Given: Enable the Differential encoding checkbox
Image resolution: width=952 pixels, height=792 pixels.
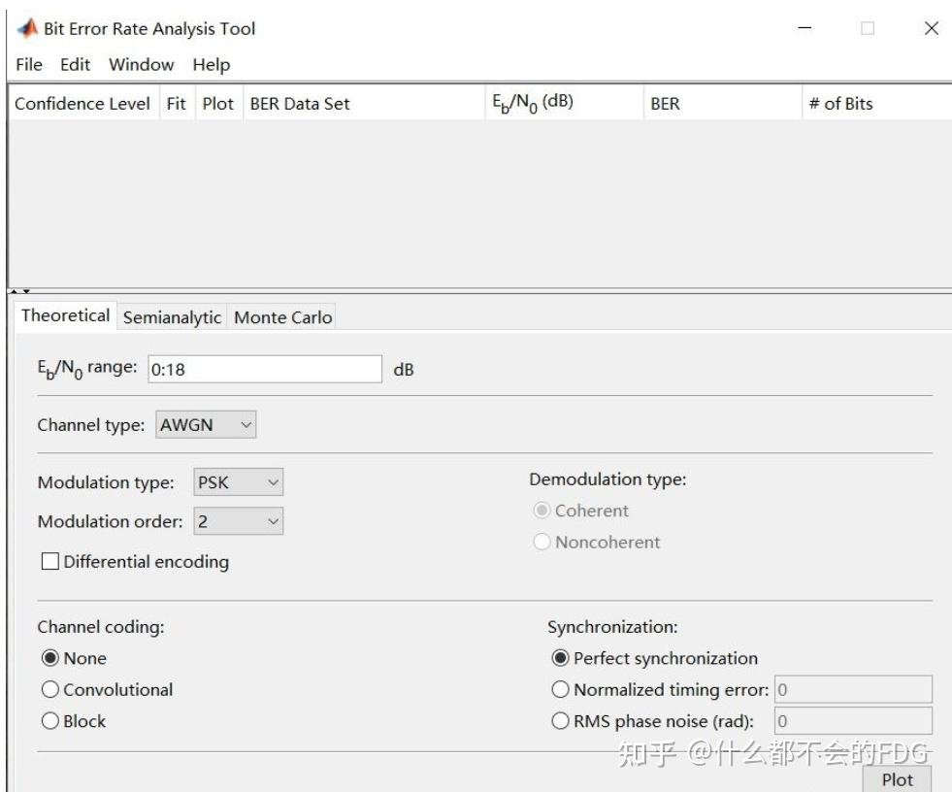Looking at the screenshot, I should tap(49, 562).
